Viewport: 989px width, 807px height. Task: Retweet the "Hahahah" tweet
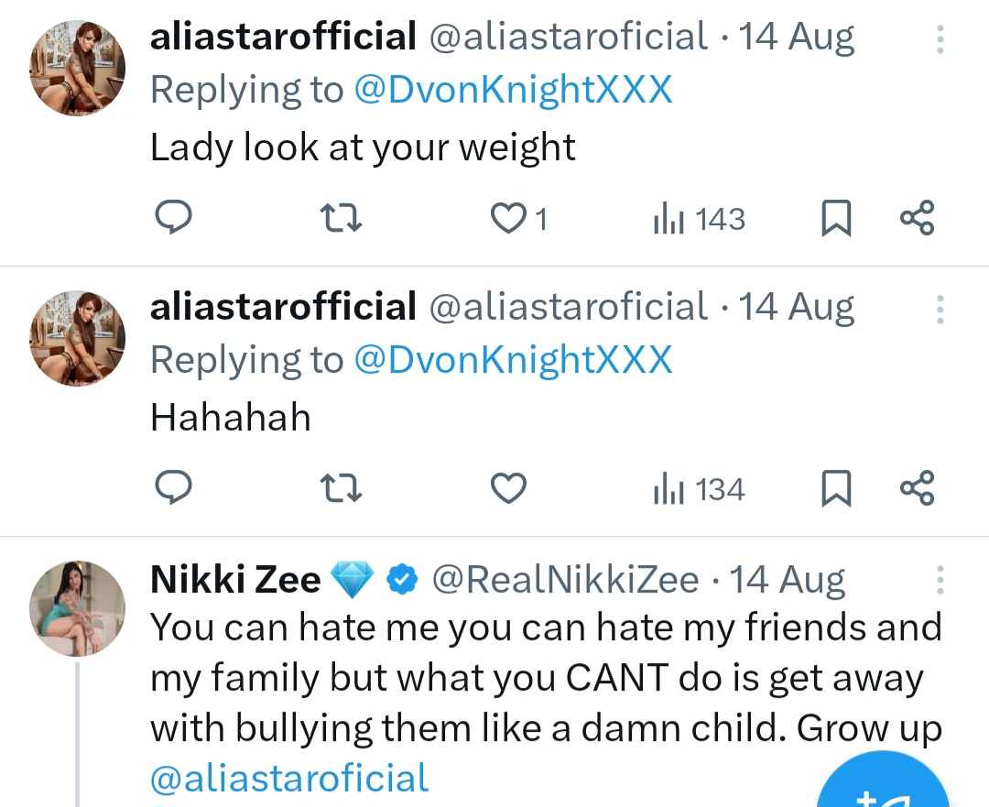click(x=343, y=488)
